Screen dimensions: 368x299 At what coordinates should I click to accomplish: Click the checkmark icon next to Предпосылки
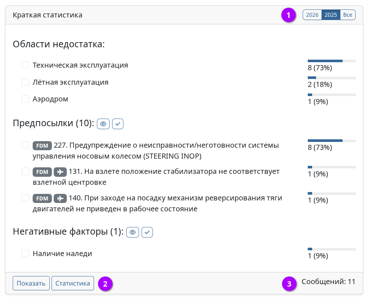click(118, 124)
